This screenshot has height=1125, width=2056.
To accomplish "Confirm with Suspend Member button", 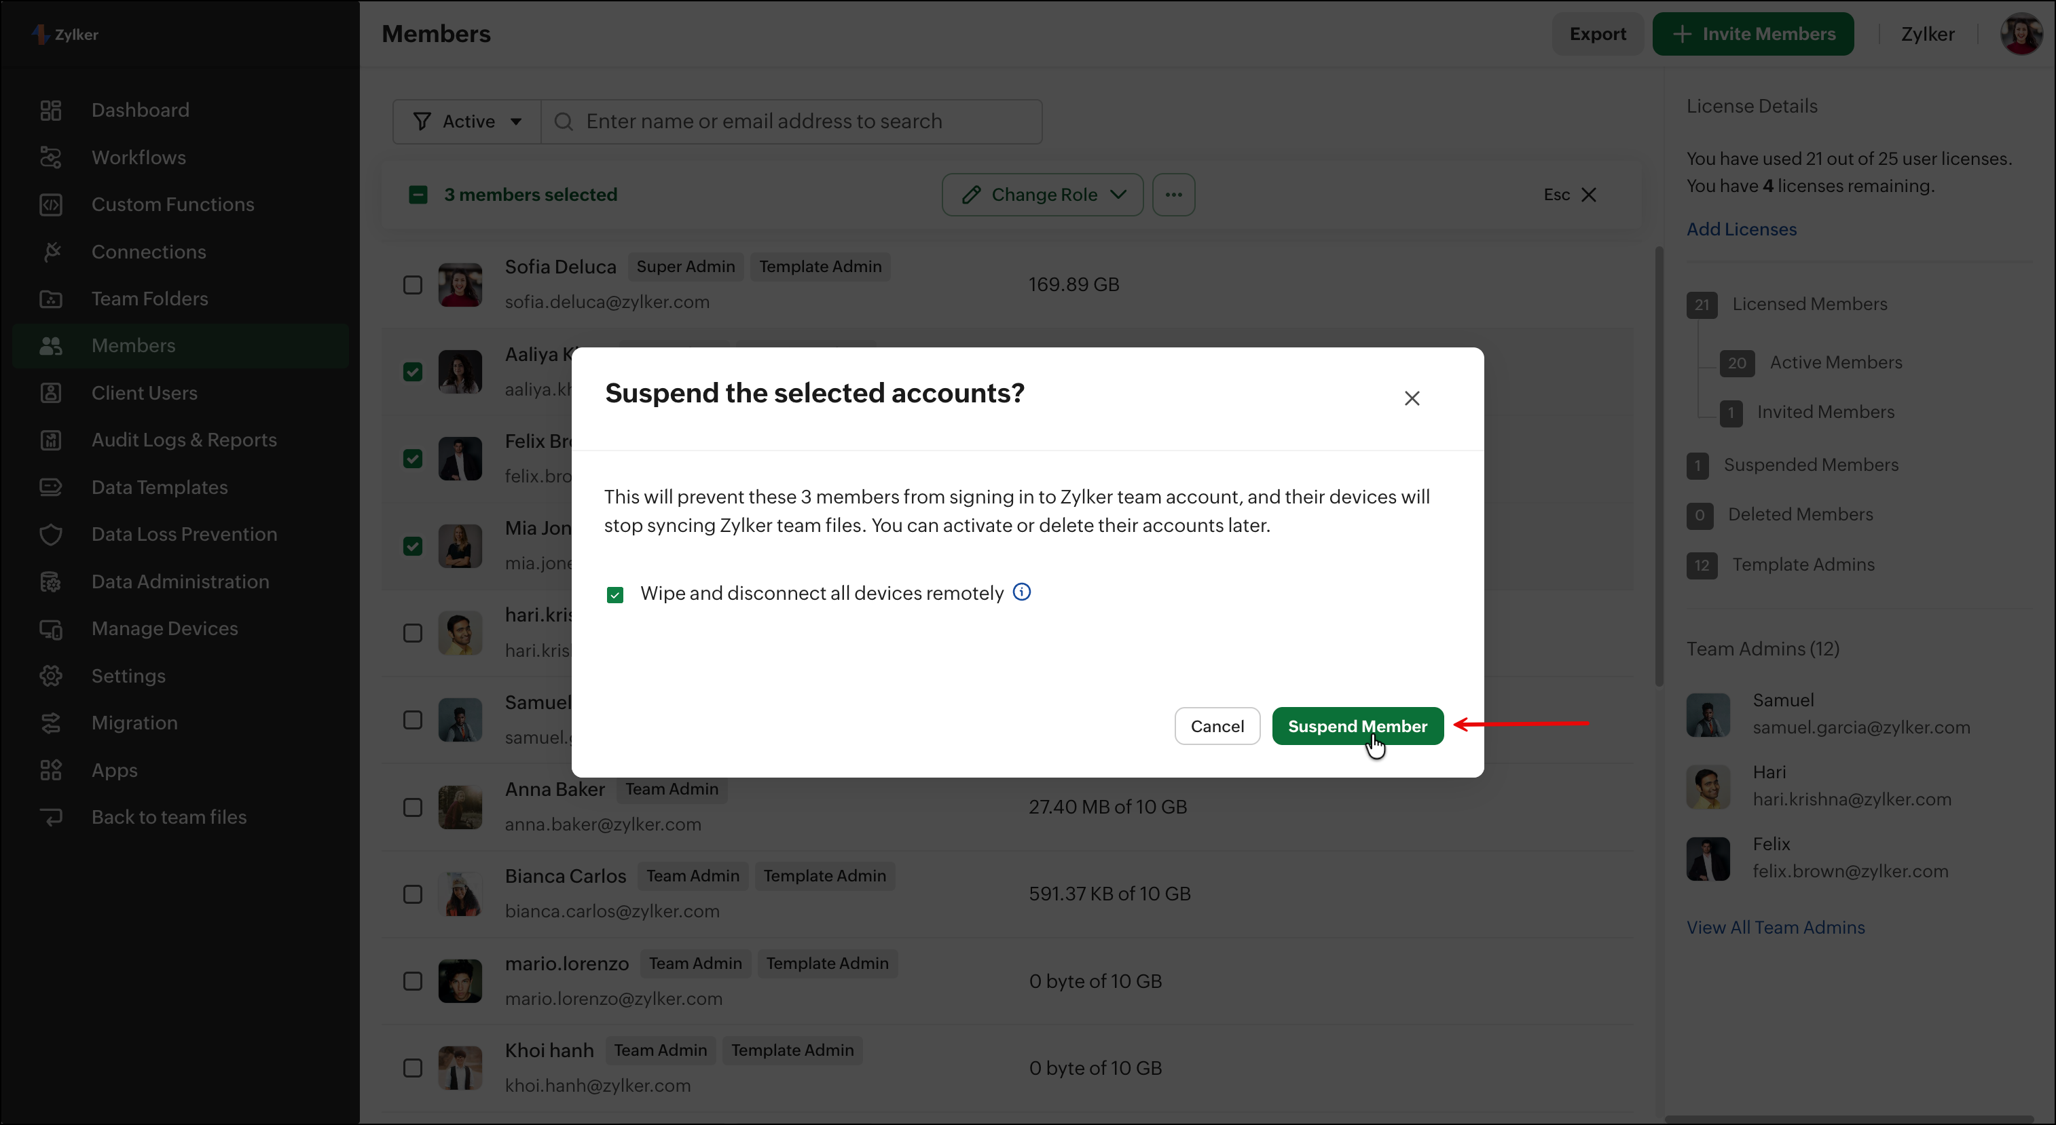I will pyautogui.click(x=1357, y=726).
